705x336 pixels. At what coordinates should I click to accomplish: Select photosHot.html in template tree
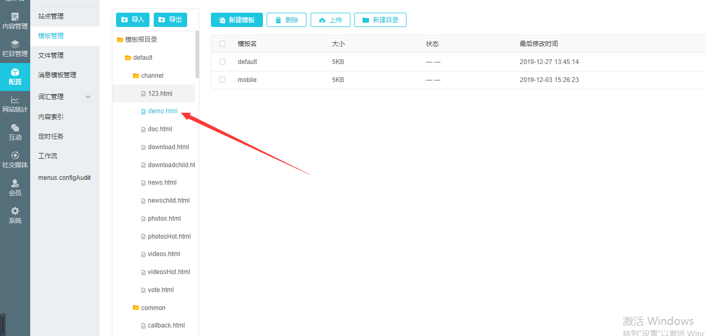pos(169,237)
